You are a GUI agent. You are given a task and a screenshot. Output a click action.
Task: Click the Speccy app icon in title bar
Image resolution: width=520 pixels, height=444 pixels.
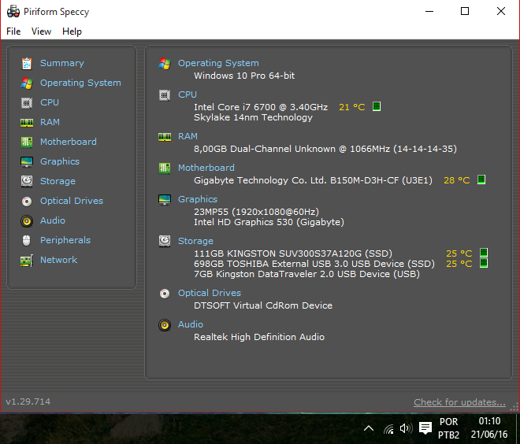[13, 12]
